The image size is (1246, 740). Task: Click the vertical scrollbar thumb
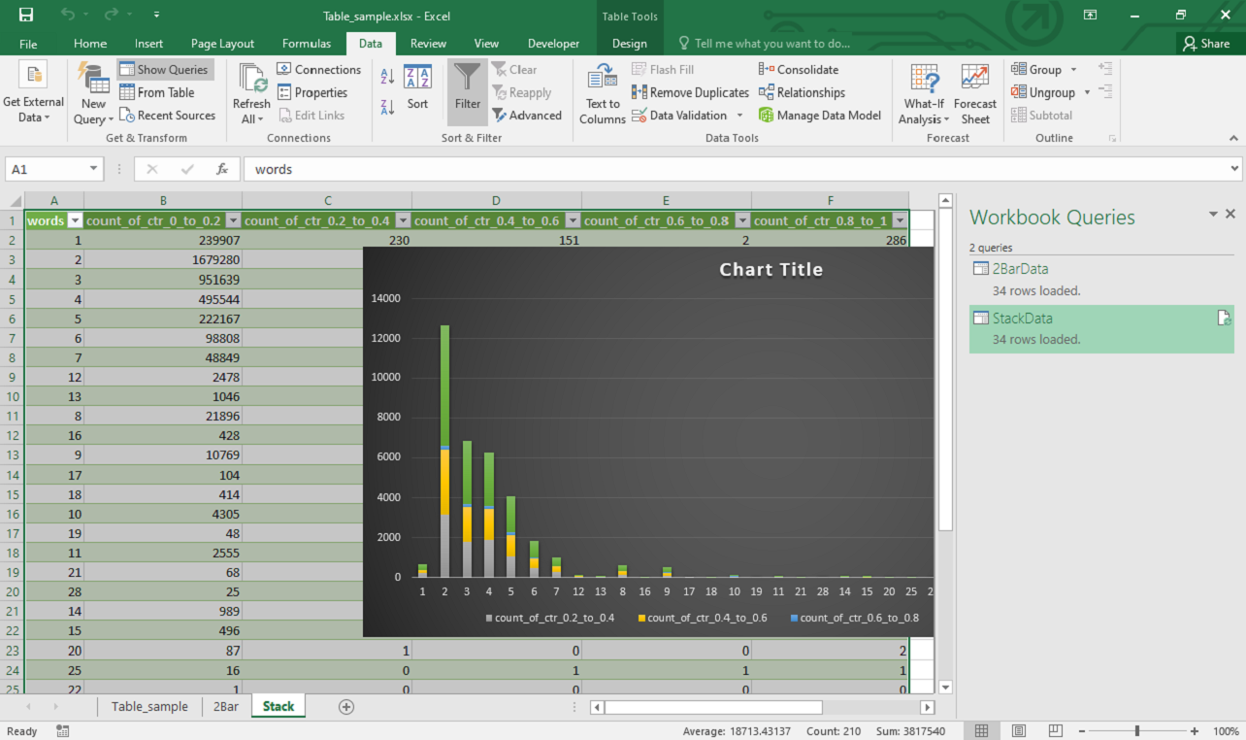pyautogui.click(x=945, y=370)
